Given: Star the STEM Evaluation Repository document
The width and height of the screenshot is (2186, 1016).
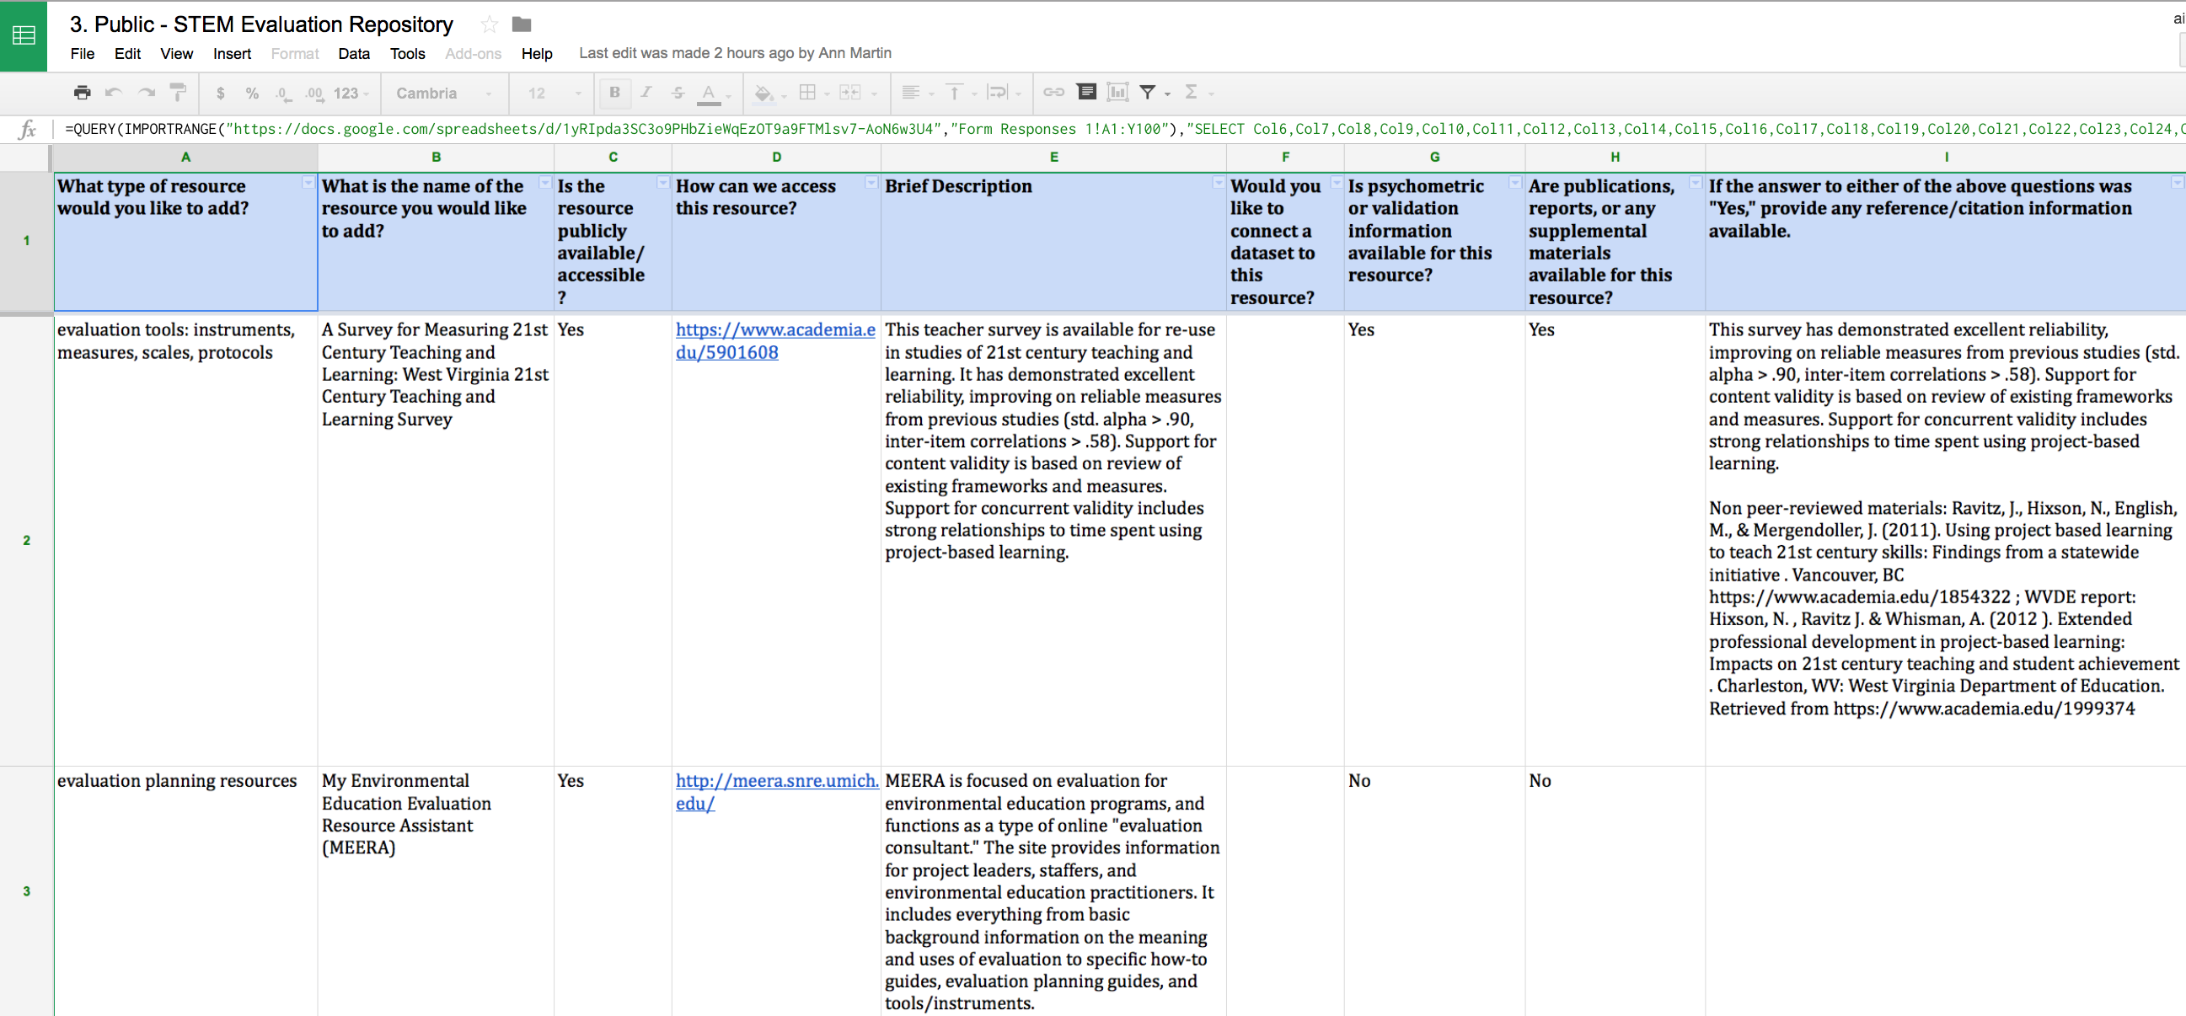Looking at the screenshot, I should 489,24.
